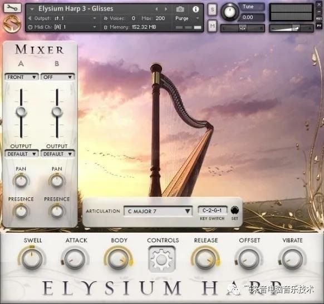Image resolution: width=324 pixels, height=304 pixels.
Task: Click channel B PRESENCE knob
Action: [57, 211]
